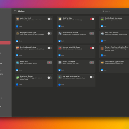Click 'Reposition Dock back to primary display' description
Screen dimensions: 129x129
click(x=116, y=34)
